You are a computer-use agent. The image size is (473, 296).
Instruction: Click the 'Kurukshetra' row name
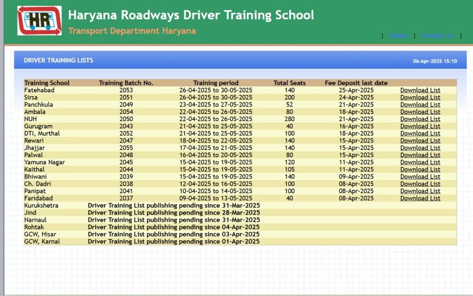click(41, 206)
